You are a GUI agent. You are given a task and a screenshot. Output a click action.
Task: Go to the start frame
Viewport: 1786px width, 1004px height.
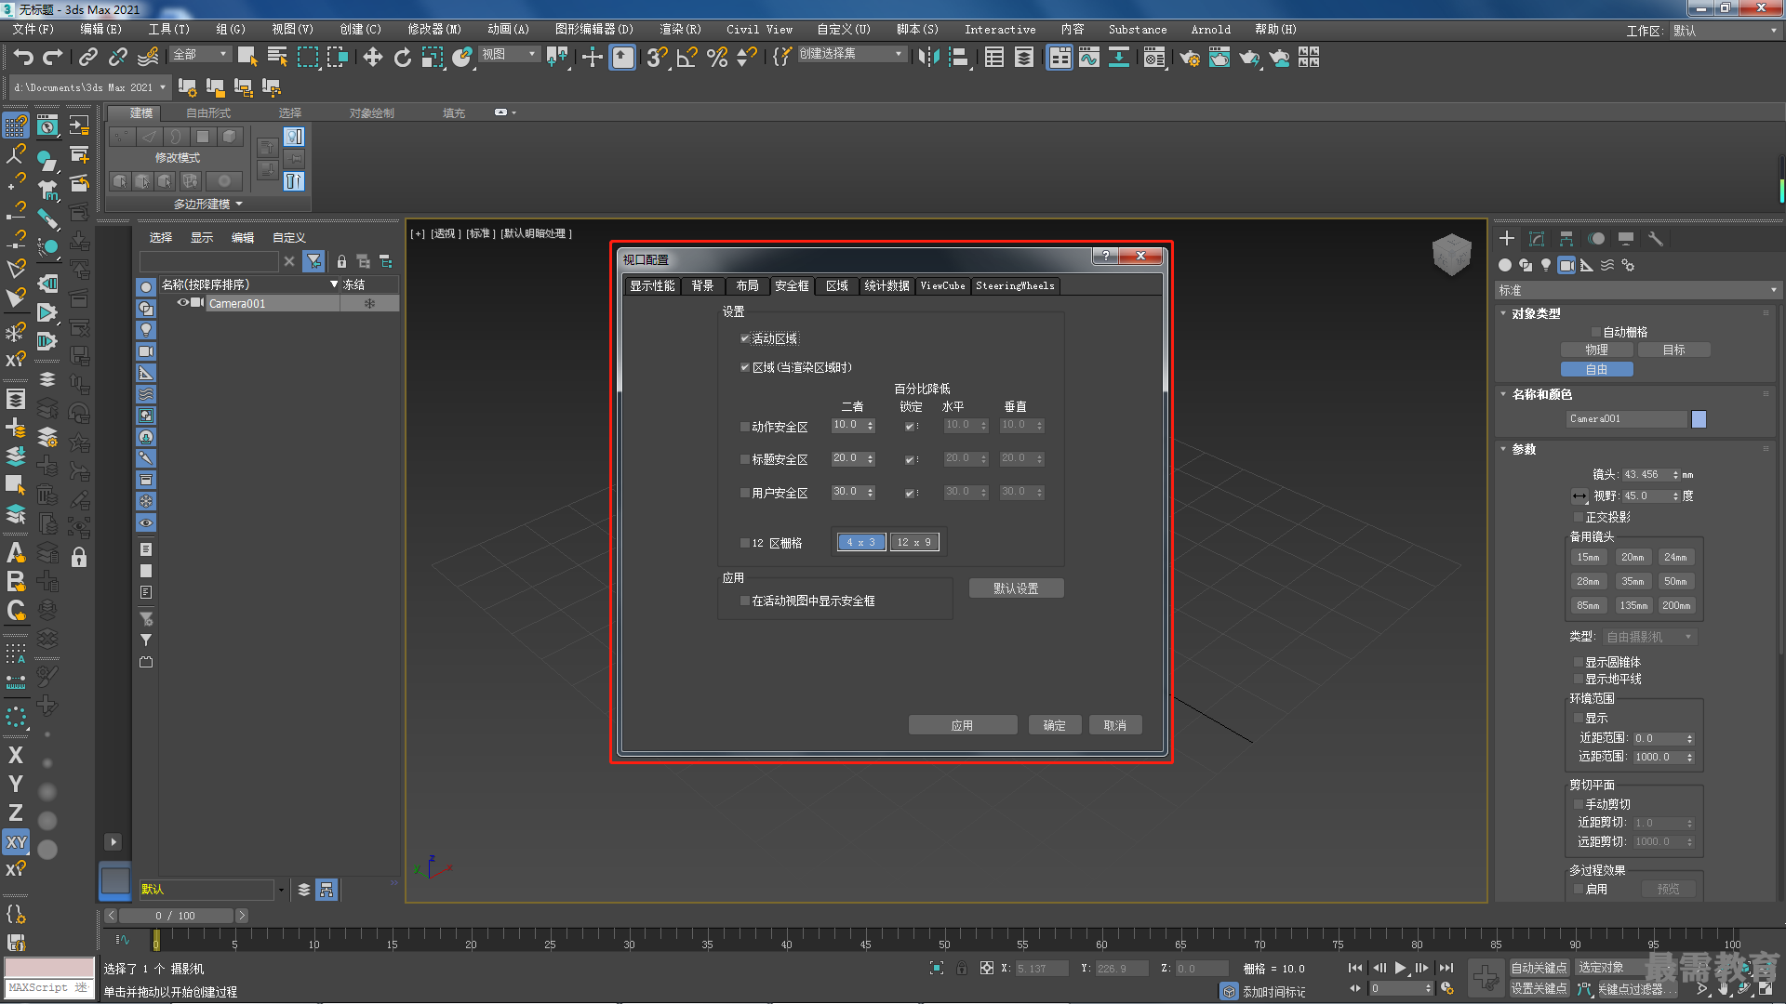pyautogui.click(x=1355, y=968)
